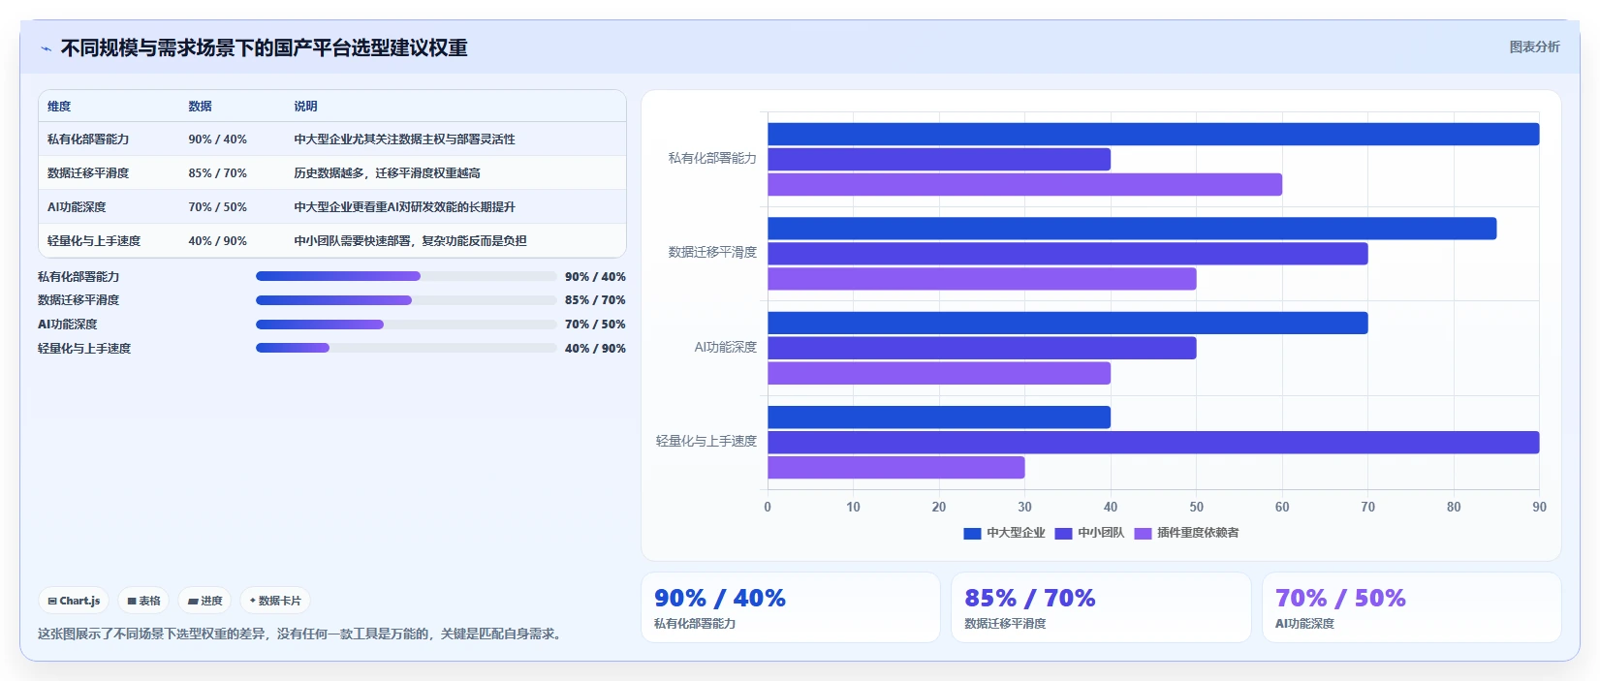
Task: Toggle the 插件重度依赖者 legend item
Action: (1186, 533)
